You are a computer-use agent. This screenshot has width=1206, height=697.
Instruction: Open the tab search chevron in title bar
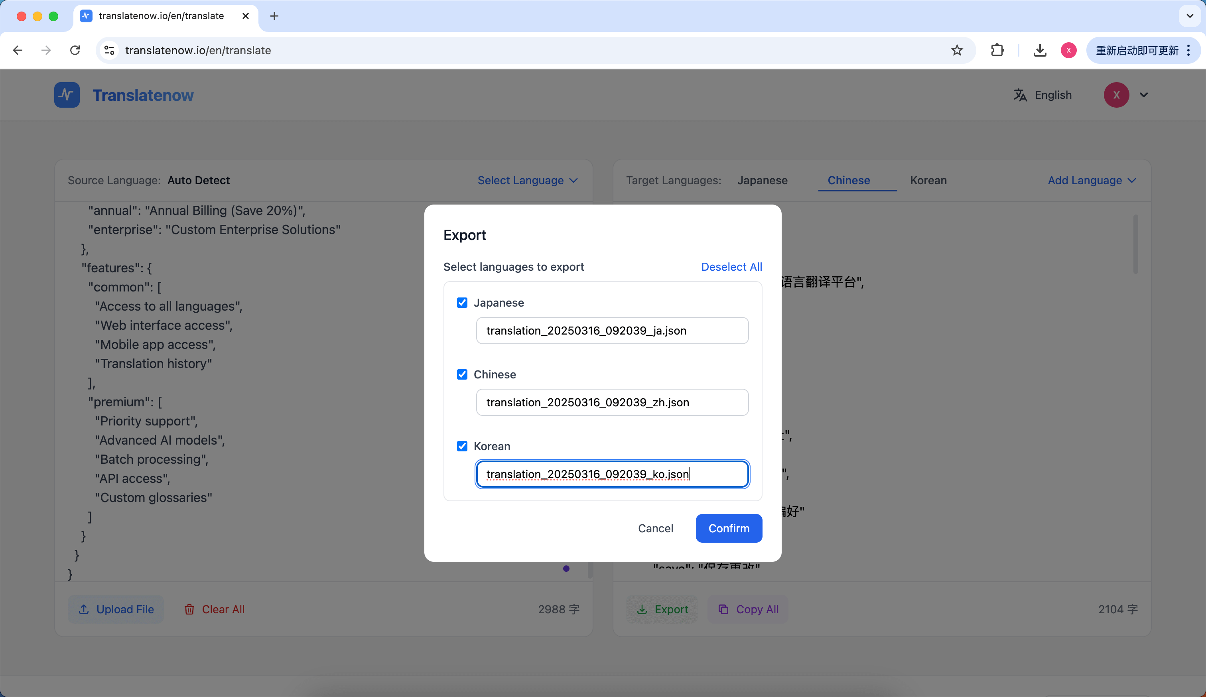click(x=1190, y=16)
